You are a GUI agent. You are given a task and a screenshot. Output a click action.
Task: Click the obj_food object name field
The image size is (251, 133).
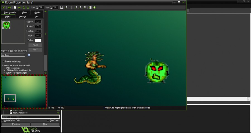(x=13, y=55)
